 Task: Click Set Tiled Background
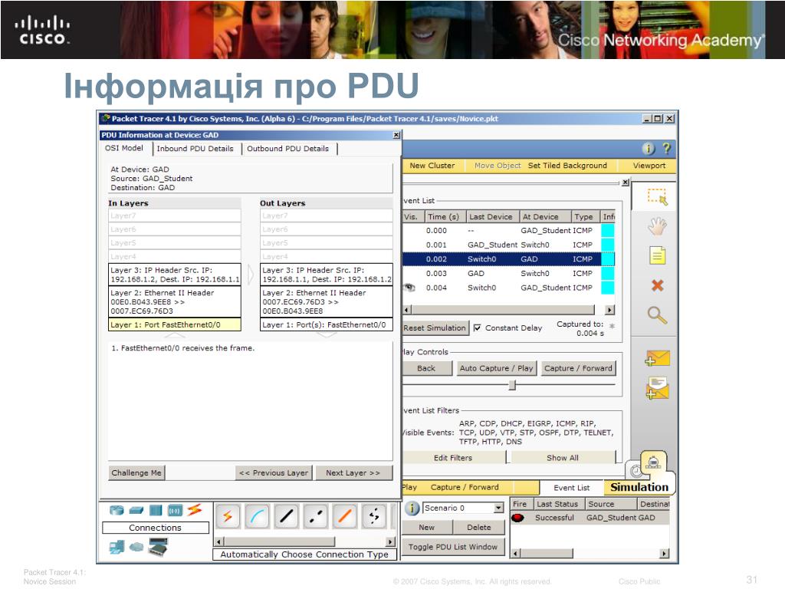(x=567, y=166)
